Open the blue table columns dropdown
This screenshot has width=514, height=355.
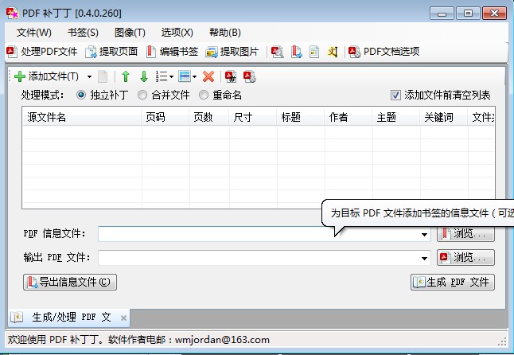click(187, 76)
